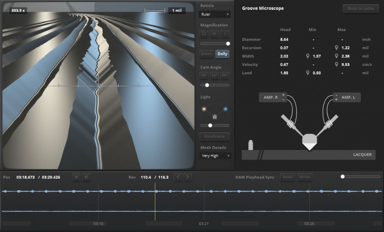
Task: Click the 03:21 marker on the timeline
Action: tap(204, 223)
